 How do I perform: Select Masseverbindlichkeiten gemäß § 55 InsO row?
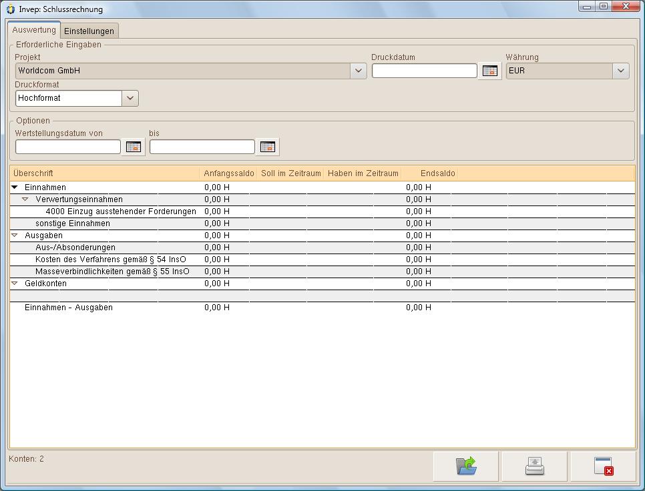[x=322, y=272]
